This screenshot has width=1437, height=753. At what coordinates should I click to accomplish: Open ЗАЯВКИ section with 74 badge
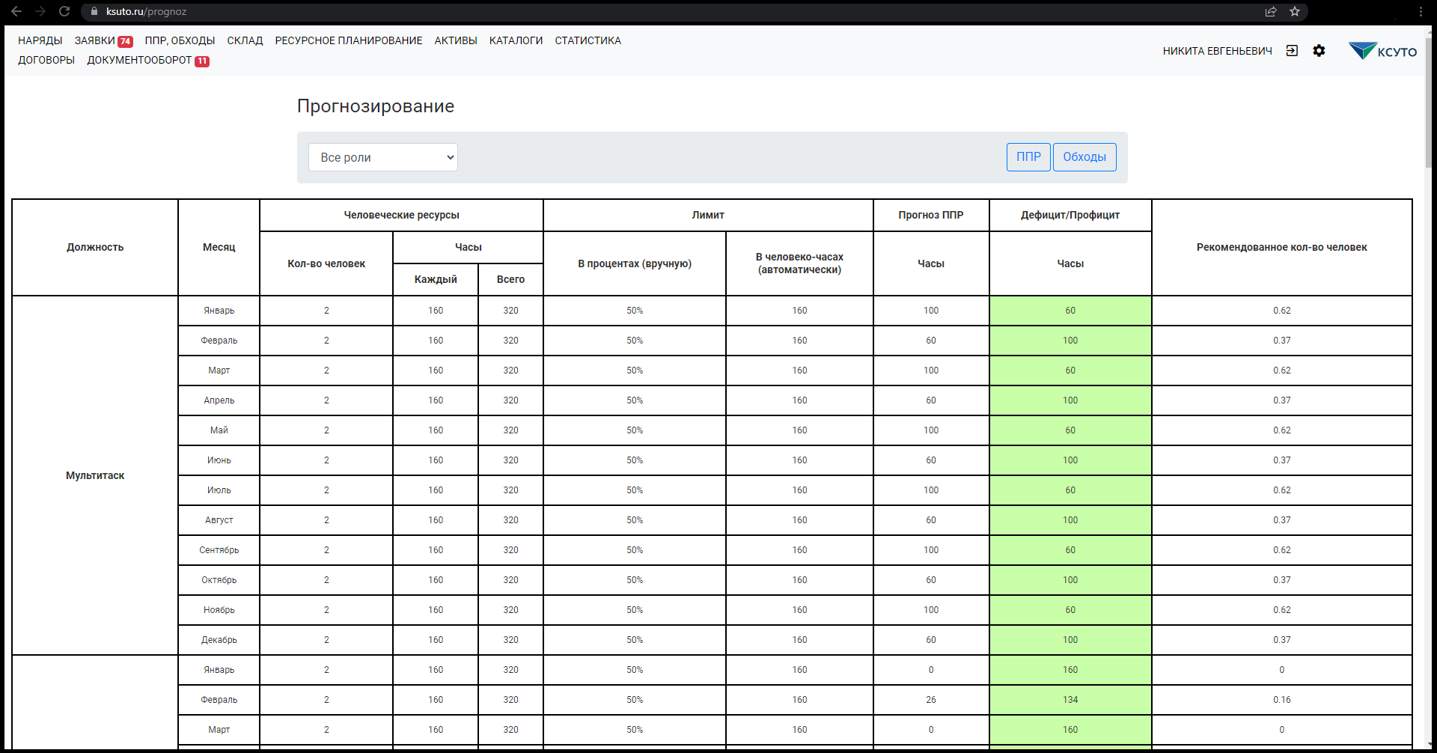click(x=103, y=40)
